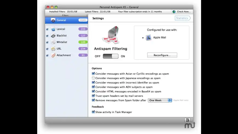Click the 127 badge next to Blacklist

coord(83,36)
